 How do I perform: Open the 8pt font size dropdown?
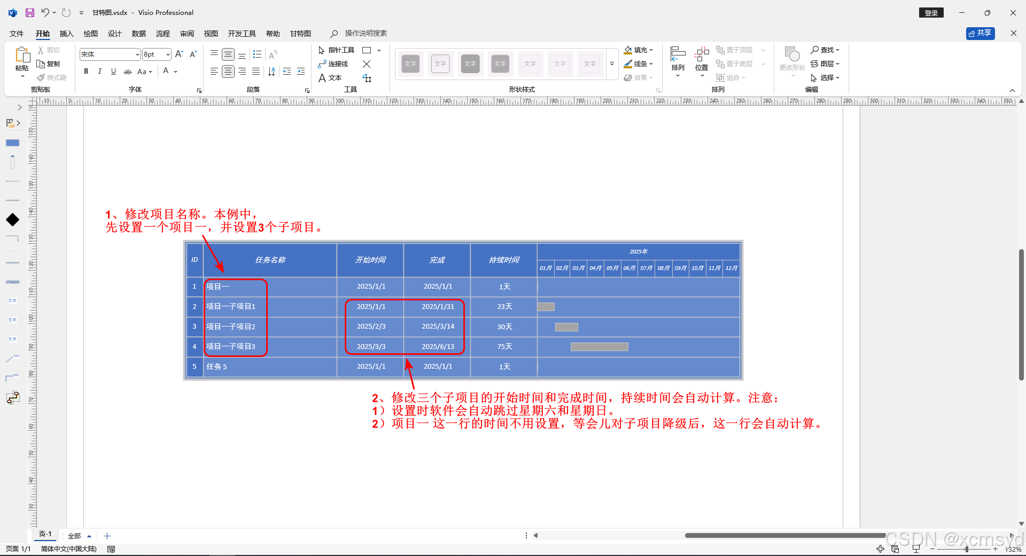pos(168,54)
